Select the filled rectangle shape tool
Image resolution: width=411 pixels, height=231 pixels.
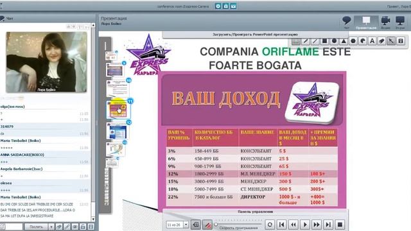point(324,41)
